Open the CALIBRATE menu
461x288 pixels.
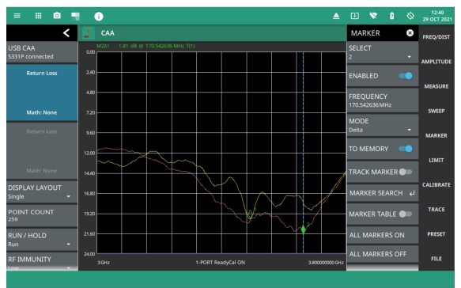436,184
